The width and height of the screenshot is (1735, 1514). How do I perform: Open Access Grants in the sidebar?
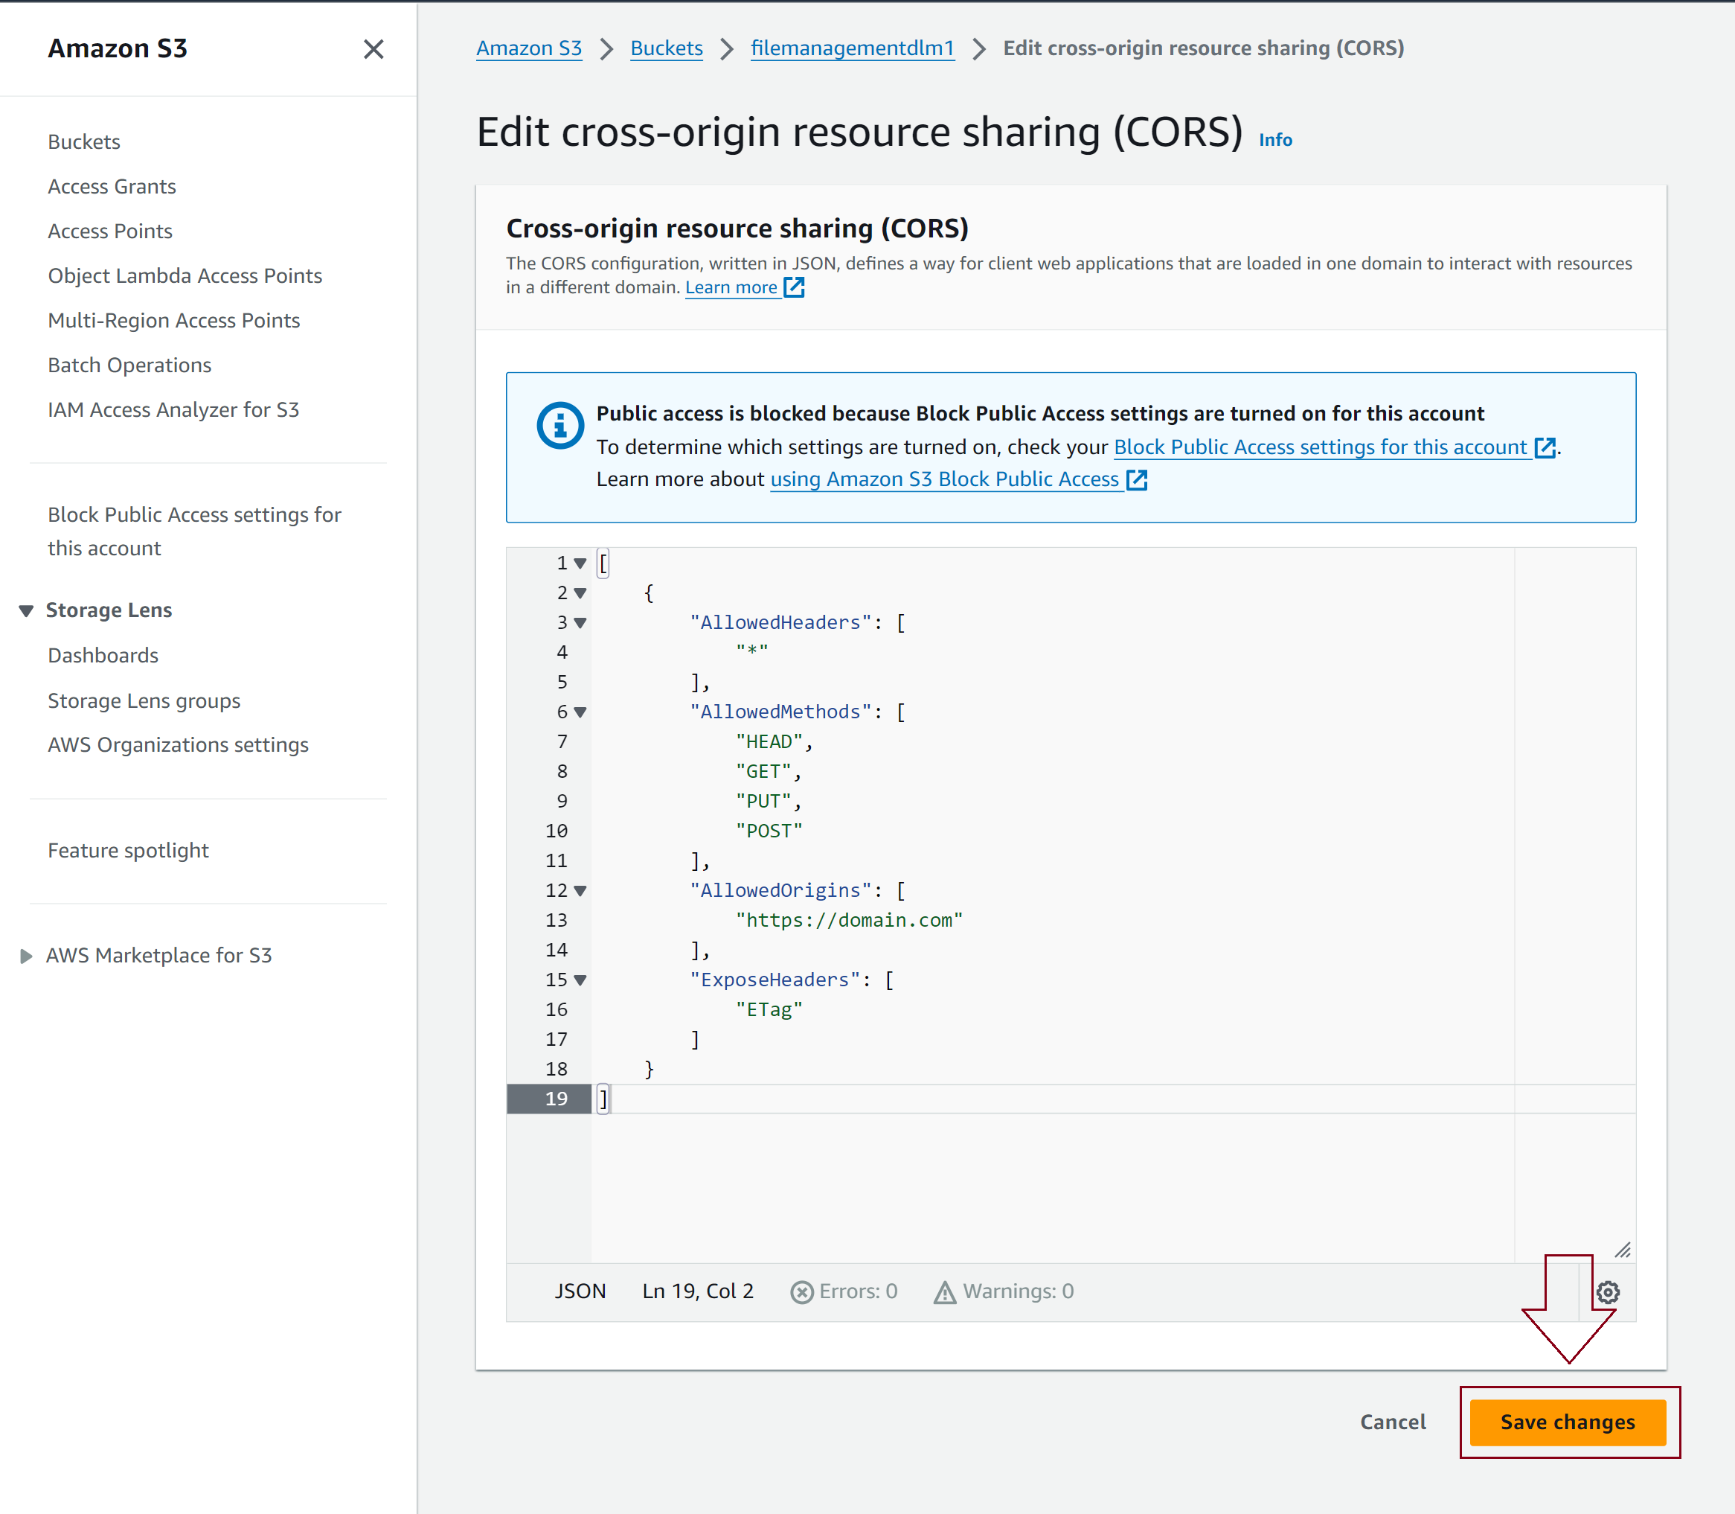tap(112, 187)
